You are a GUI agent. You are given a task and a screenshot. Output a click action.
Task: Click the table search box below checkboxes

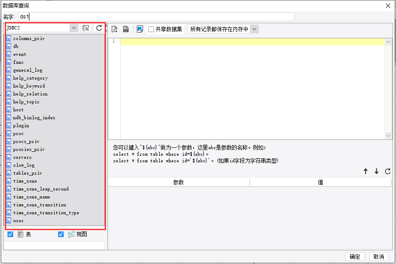(54, 246)
